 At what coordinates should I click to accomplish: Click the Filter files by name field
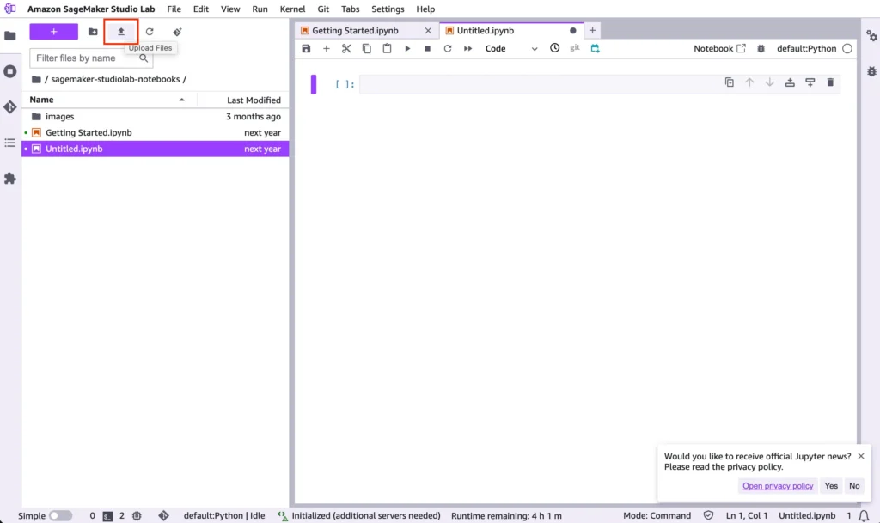click(x=91, y=58)
